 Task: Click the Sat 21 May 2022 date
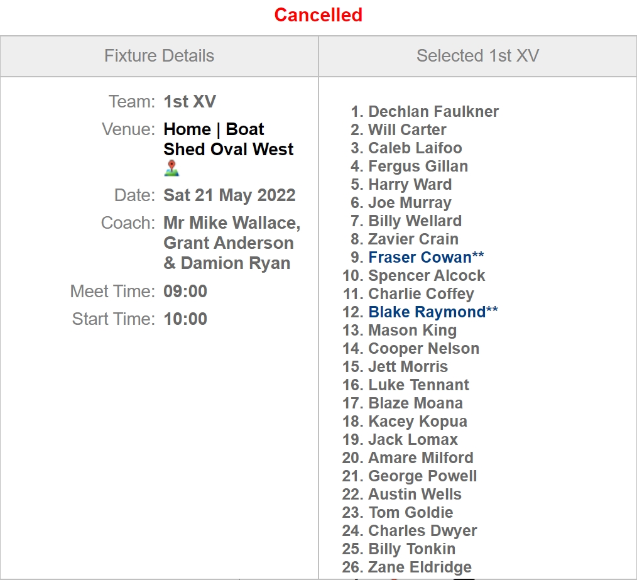click(x=229, y=195)
